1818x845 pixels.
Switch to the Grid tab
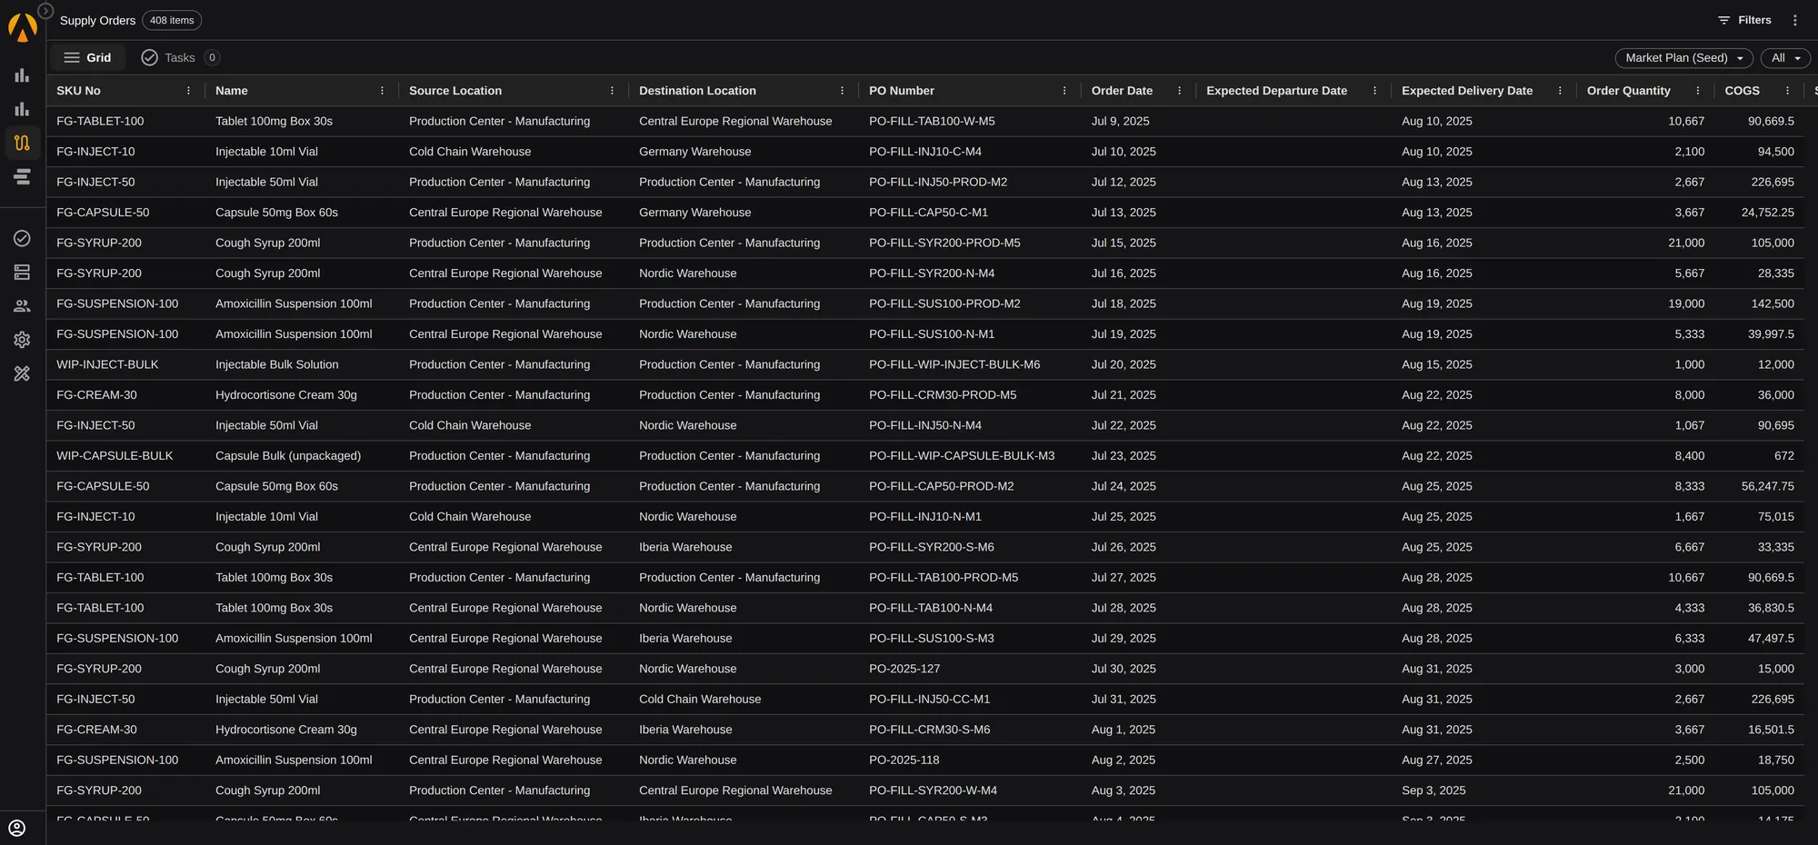pyautogui.click(x=87, y=57)
